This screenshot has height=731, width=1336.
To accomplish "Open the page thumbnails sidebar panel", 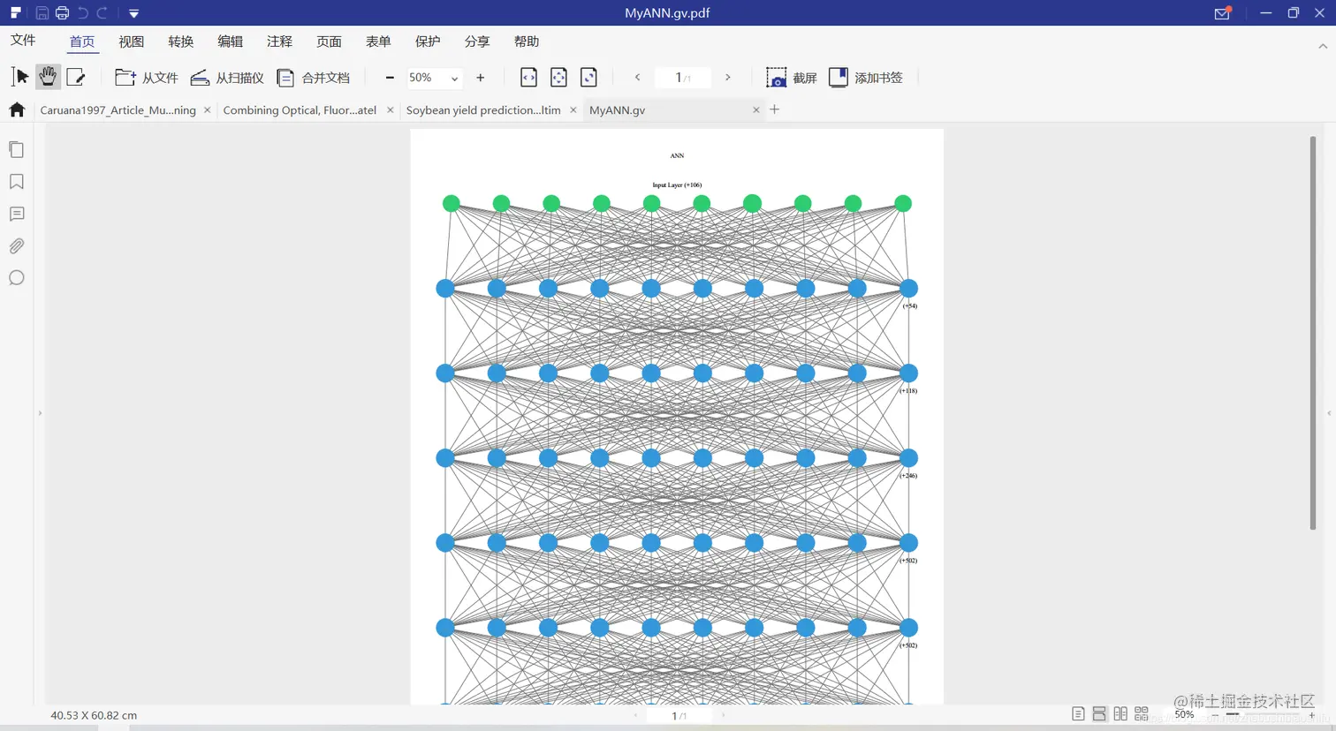I will tap(16, 149).
